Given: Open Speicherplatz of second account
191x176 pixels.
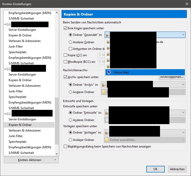Looking at the screenshot, I should pos(18,97).
